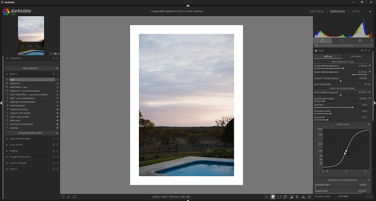Image resolution: width=376 pixels, height=201 pixels.
Task: Pick white relative exposure with its eyedropper
Action: pos(369,66)
